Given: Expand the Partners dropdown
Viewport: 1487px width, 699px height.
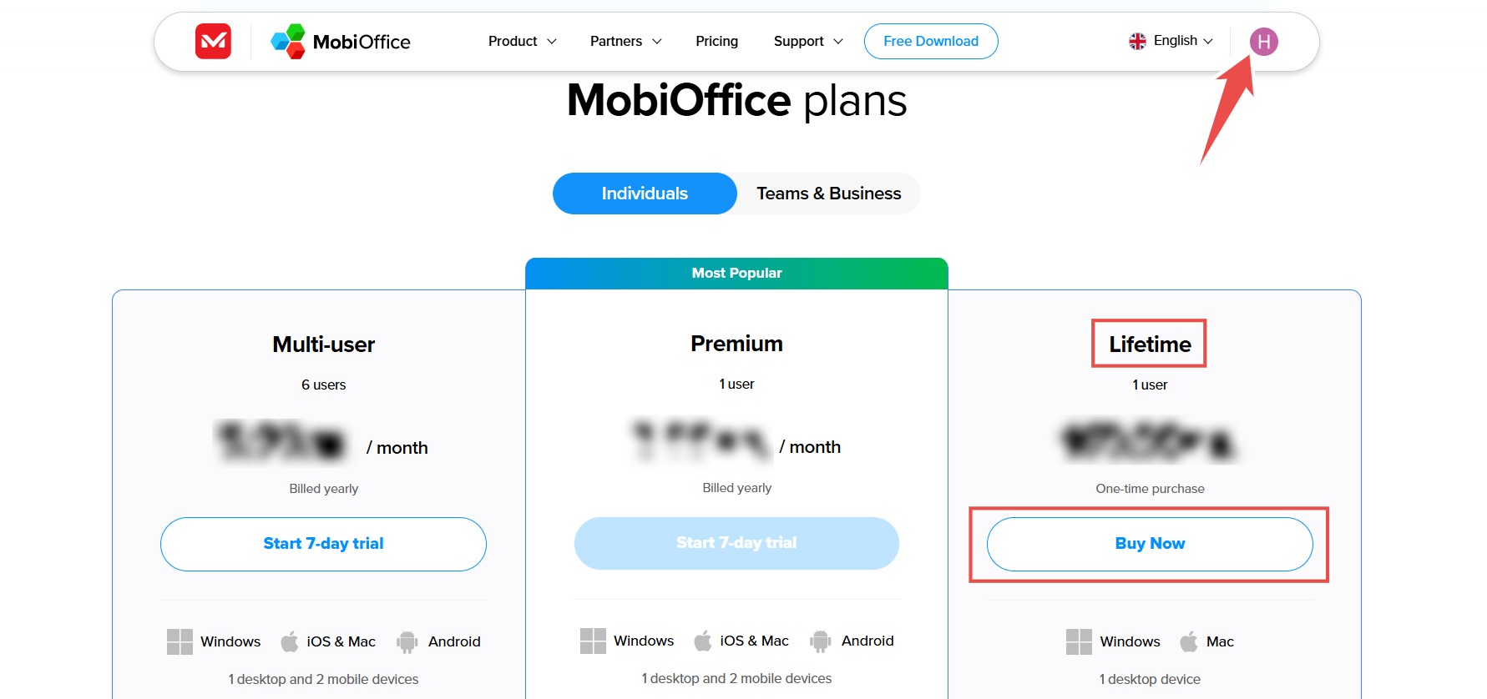Looking at the screenshot, I should pyautogui.click(x=625, y=41).
